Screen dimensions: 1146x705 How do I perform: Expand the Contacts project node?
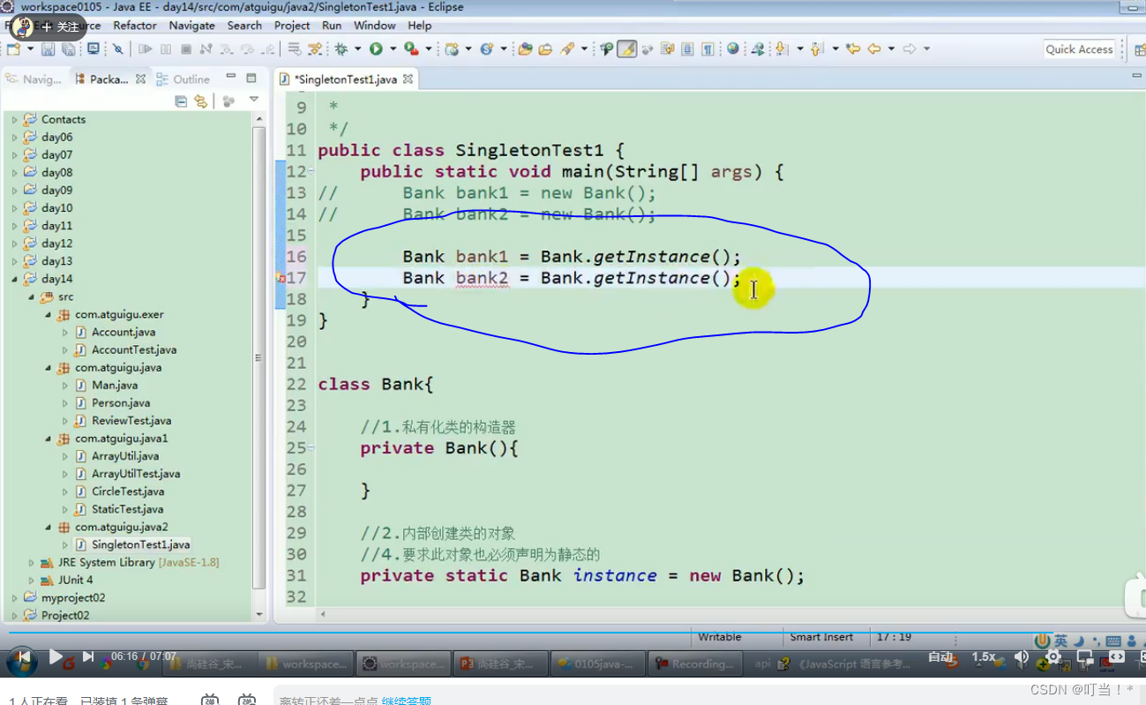(x=14, y=119)
